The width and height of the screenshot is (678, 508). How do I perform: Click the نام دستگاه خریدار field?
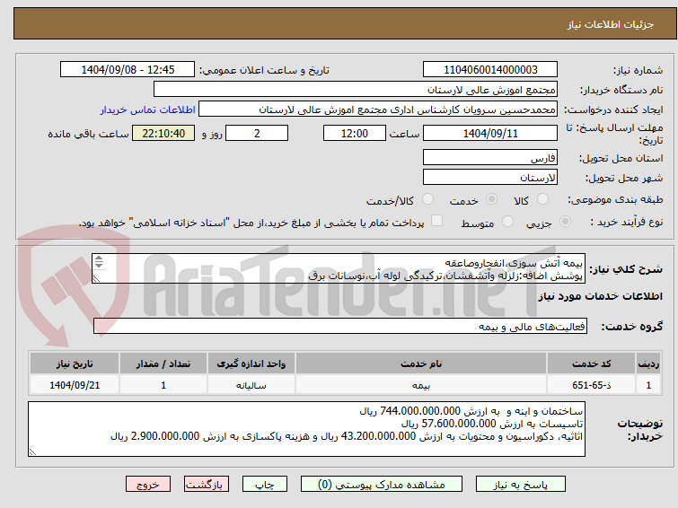tap(355, 90)
